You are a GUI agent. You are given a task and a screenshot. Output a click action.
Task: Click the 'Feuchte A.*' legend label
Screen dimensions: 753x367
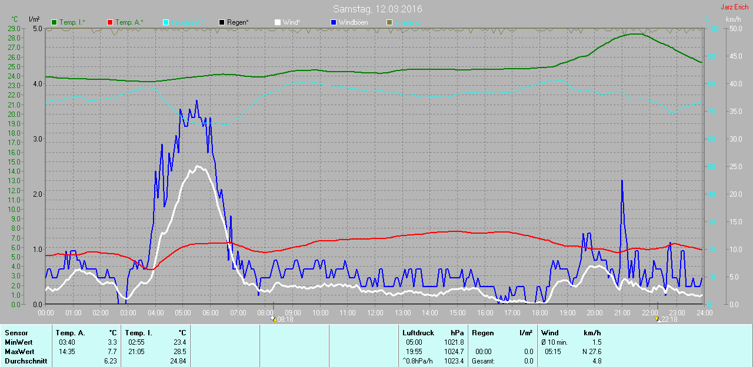[188, 22]
